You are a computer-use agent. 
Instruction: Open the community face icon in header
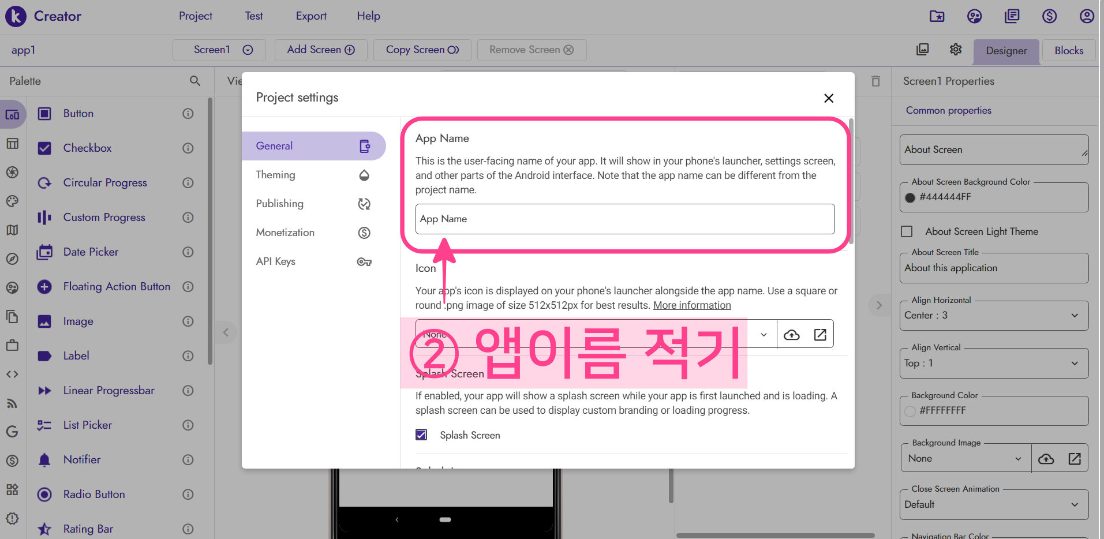pos(975,16)
